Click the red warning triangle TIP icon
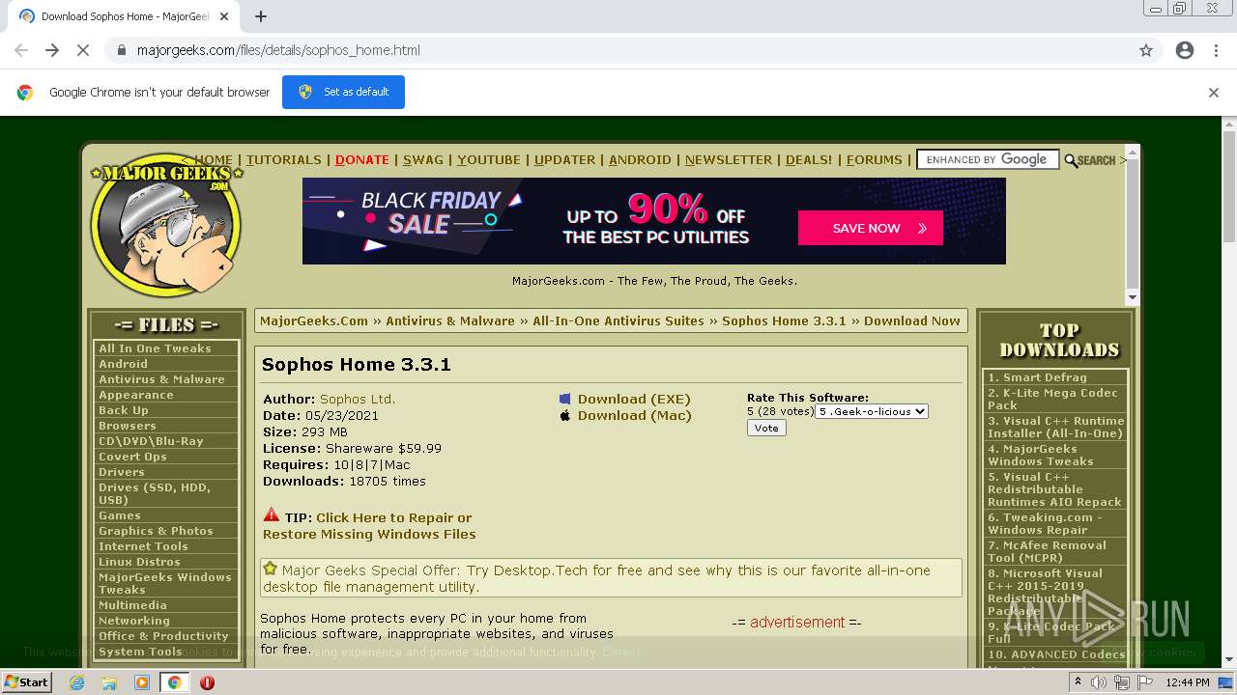This screenshot has height=695, width=1237. coord(272,515)
